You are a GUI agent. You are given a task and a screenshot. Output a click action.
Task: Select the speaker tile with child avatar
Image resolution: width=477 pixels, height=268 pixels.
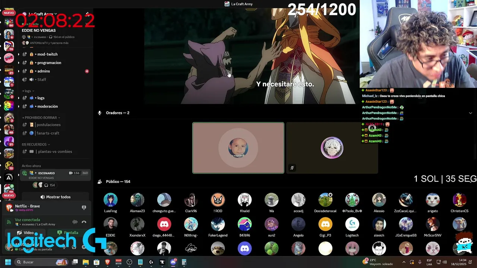tap(238, 148)
